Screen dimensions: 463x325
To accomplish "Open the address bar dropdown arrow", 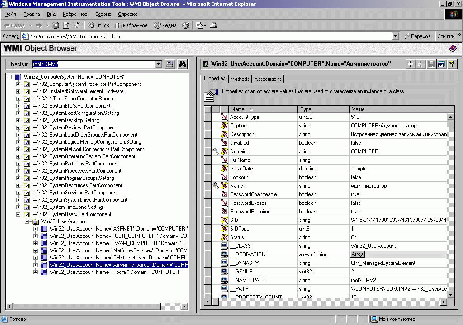I will tap(396, 36).
